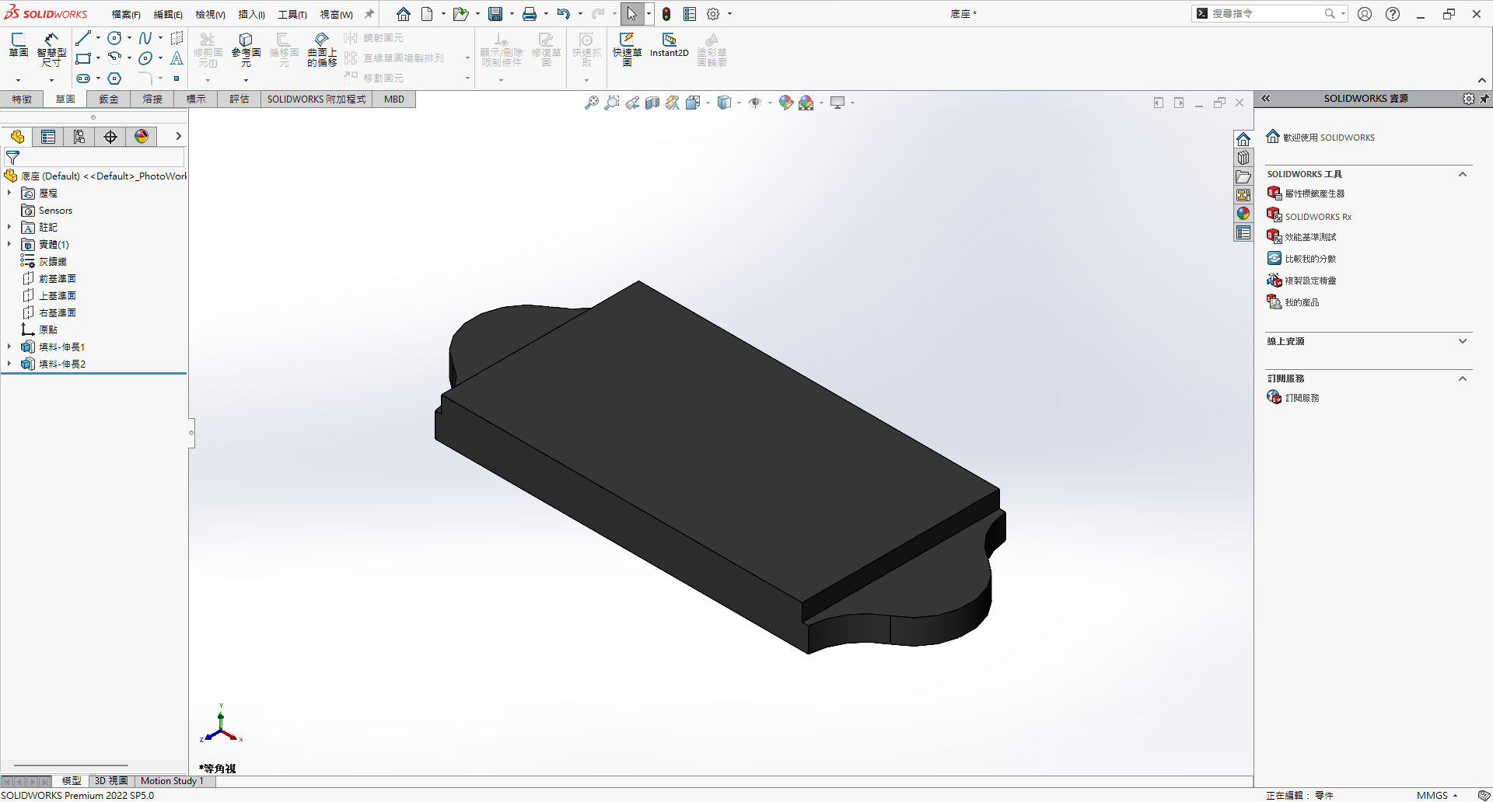Click the Previous View icon
The image size is (1493, 802).
click(x=632, y=103)
